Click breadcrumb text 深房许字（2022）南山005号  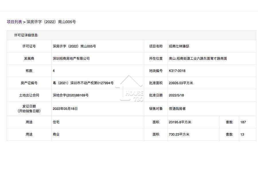pyautogui.click(x=51, y=22)
